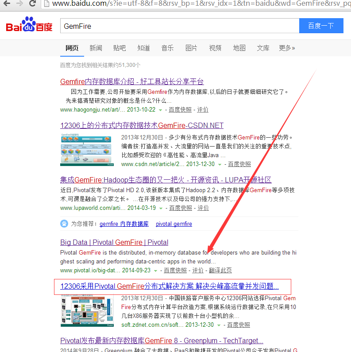
Task: Expand dropdown arrow next to haogongju.net URL
Action: coord(161,110)
